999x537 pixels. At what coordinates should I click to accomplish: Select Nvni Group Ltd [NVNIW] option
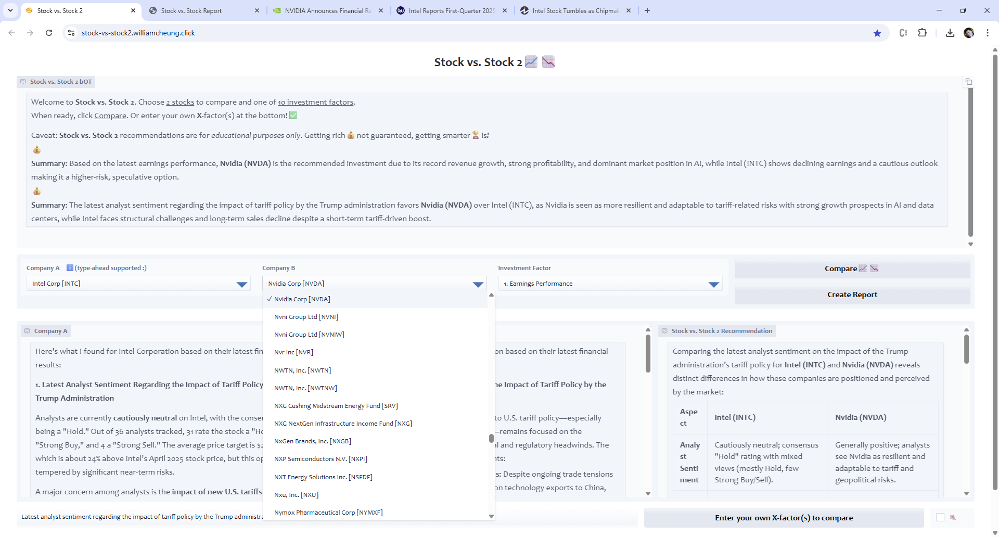(x=375, y=335)
